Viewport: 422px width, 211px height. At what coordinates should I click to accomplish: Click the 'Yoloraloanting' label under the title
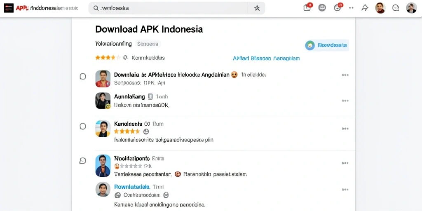pyautogui.click(x=113, y=44)
